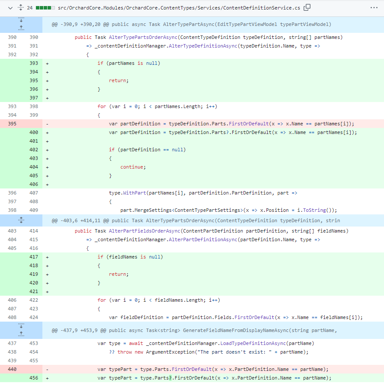Copy the ContentDefinitionService.cs file path
Image resolution: width=384 pixels, height=383 pixels.
[x=307, y=8]
